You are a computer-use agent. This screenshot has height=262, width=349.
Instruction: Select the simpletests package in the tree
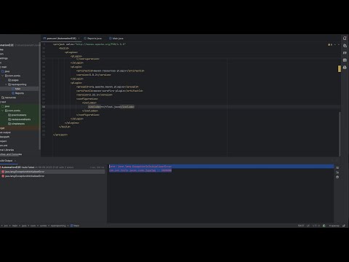coord(17,124)
